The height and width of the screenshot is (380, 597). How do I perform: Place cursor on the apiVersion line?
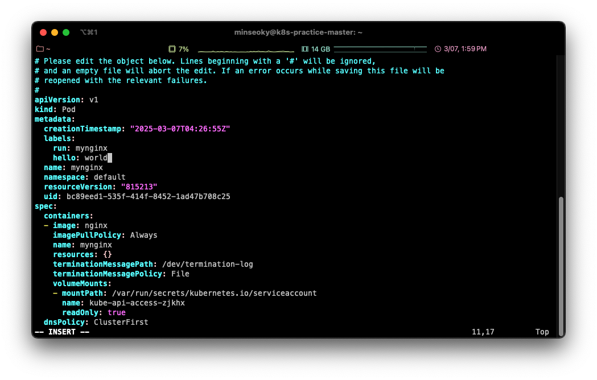[67, 100]
